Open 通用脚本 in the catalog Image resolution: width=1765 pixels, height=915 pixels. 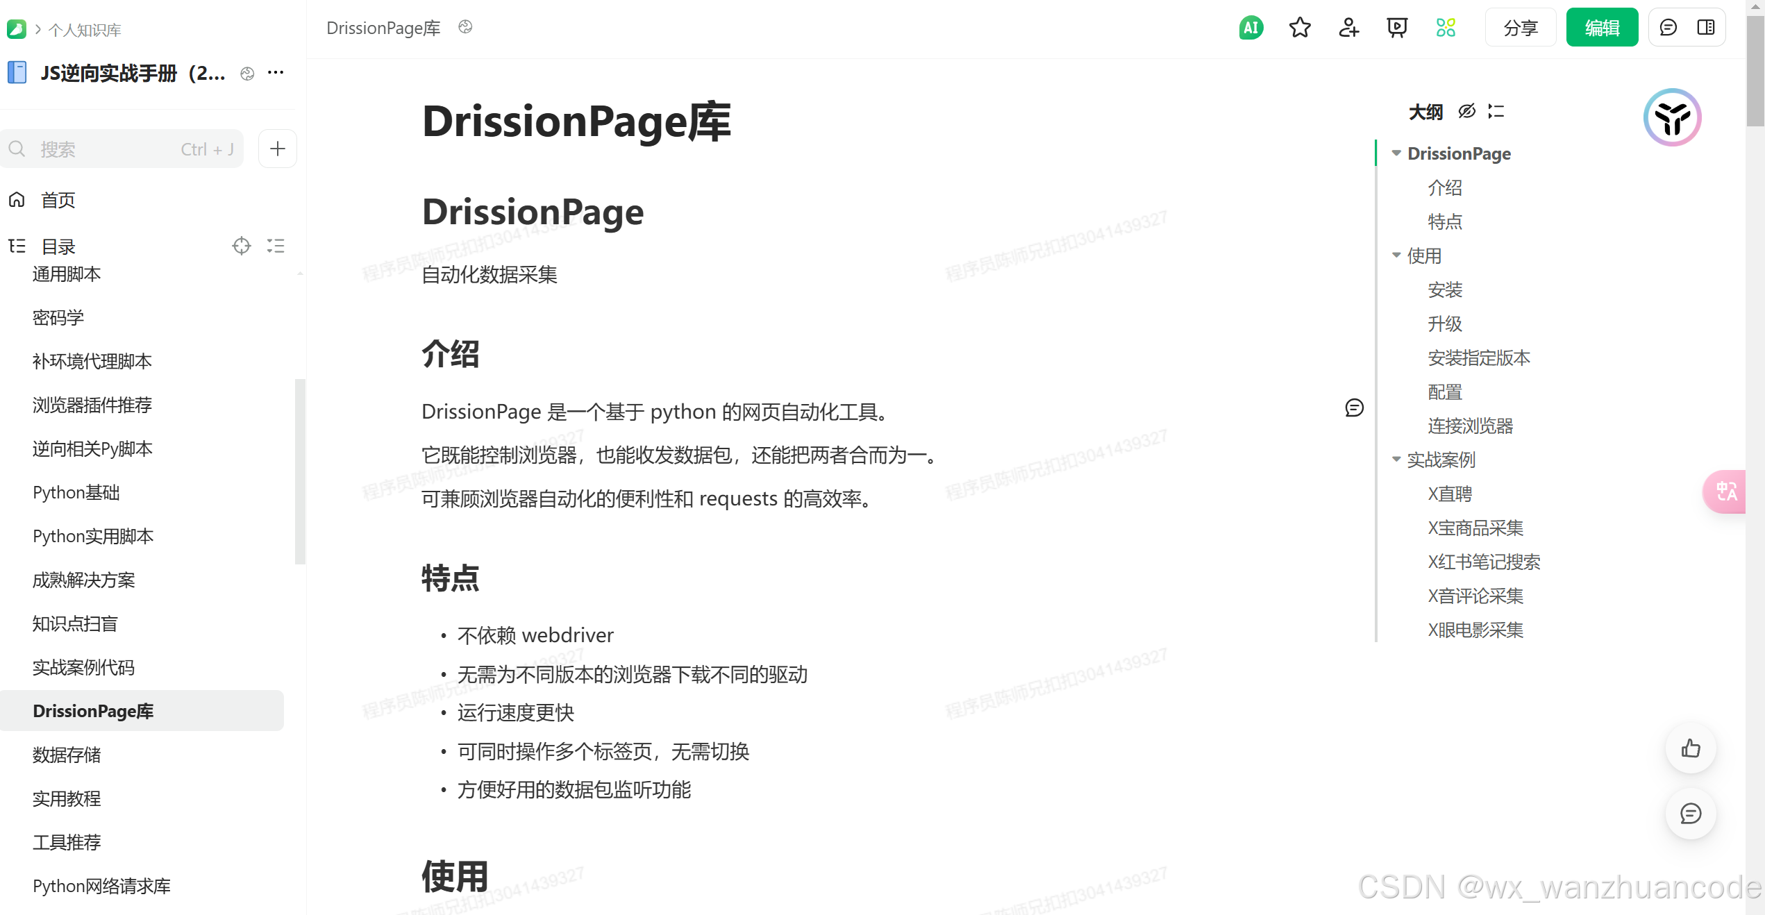67,274
